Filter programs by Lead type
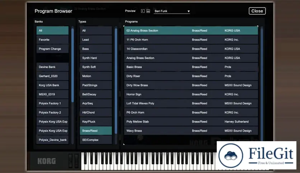Image resolution: width=300 pixels, height=173 pixels. coord(96,40)
